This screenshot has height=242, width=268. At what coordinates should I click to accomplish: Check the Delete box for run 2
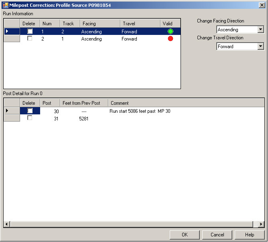coord(30,39)
